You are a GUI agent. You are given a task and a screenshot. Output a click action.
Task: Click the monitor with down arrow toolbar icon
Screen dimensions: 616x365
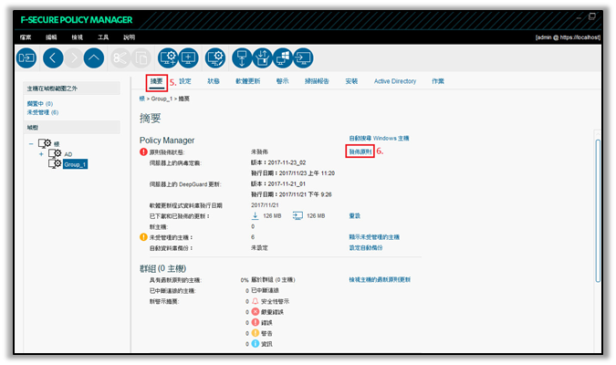[242, 58]
